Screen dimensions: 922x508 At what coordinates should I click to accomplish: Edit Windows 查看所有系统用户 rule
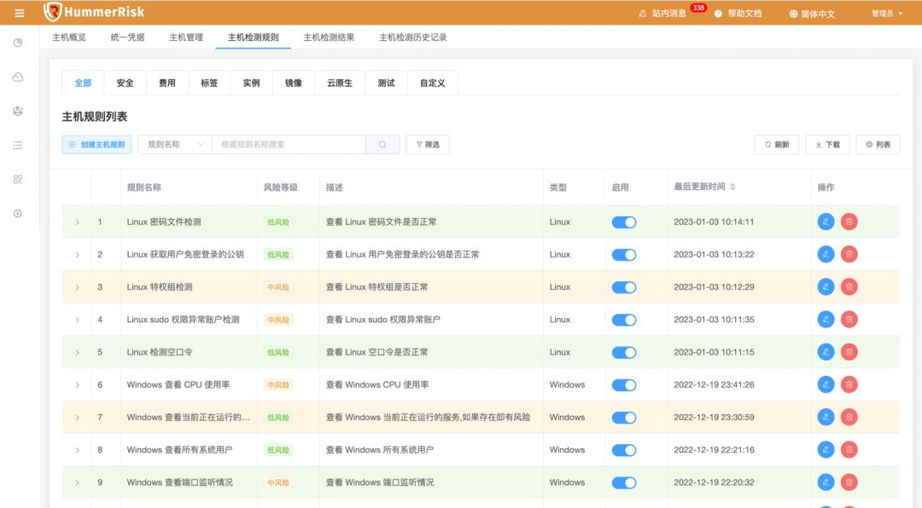pos(826,450)
